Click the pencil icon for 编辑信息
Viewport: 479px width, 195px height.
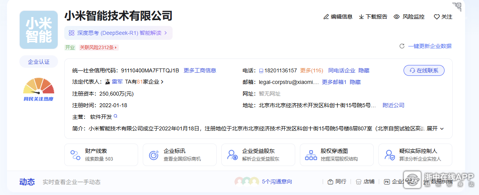tap(326, 17)
